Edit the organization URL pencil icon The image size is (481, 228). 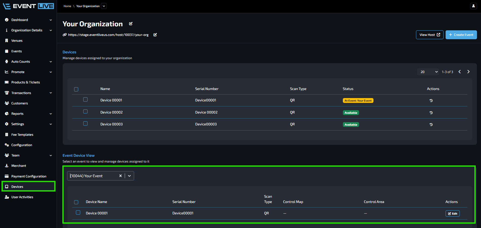point(155,35)
